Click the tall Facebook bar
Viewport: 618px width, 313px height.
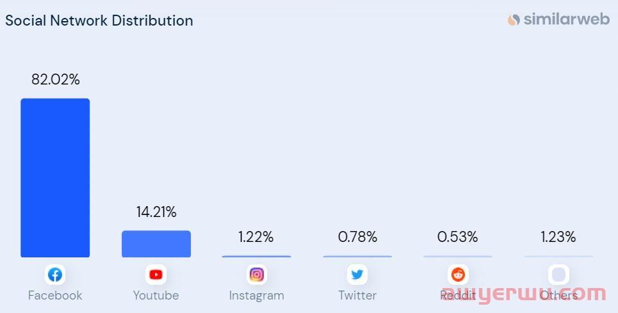[55, 177]
